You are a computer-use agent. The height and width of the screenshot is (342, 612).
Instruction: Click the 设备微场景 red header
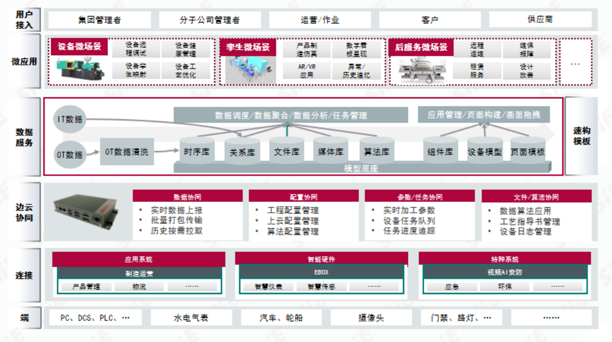[x=79, y=47]
